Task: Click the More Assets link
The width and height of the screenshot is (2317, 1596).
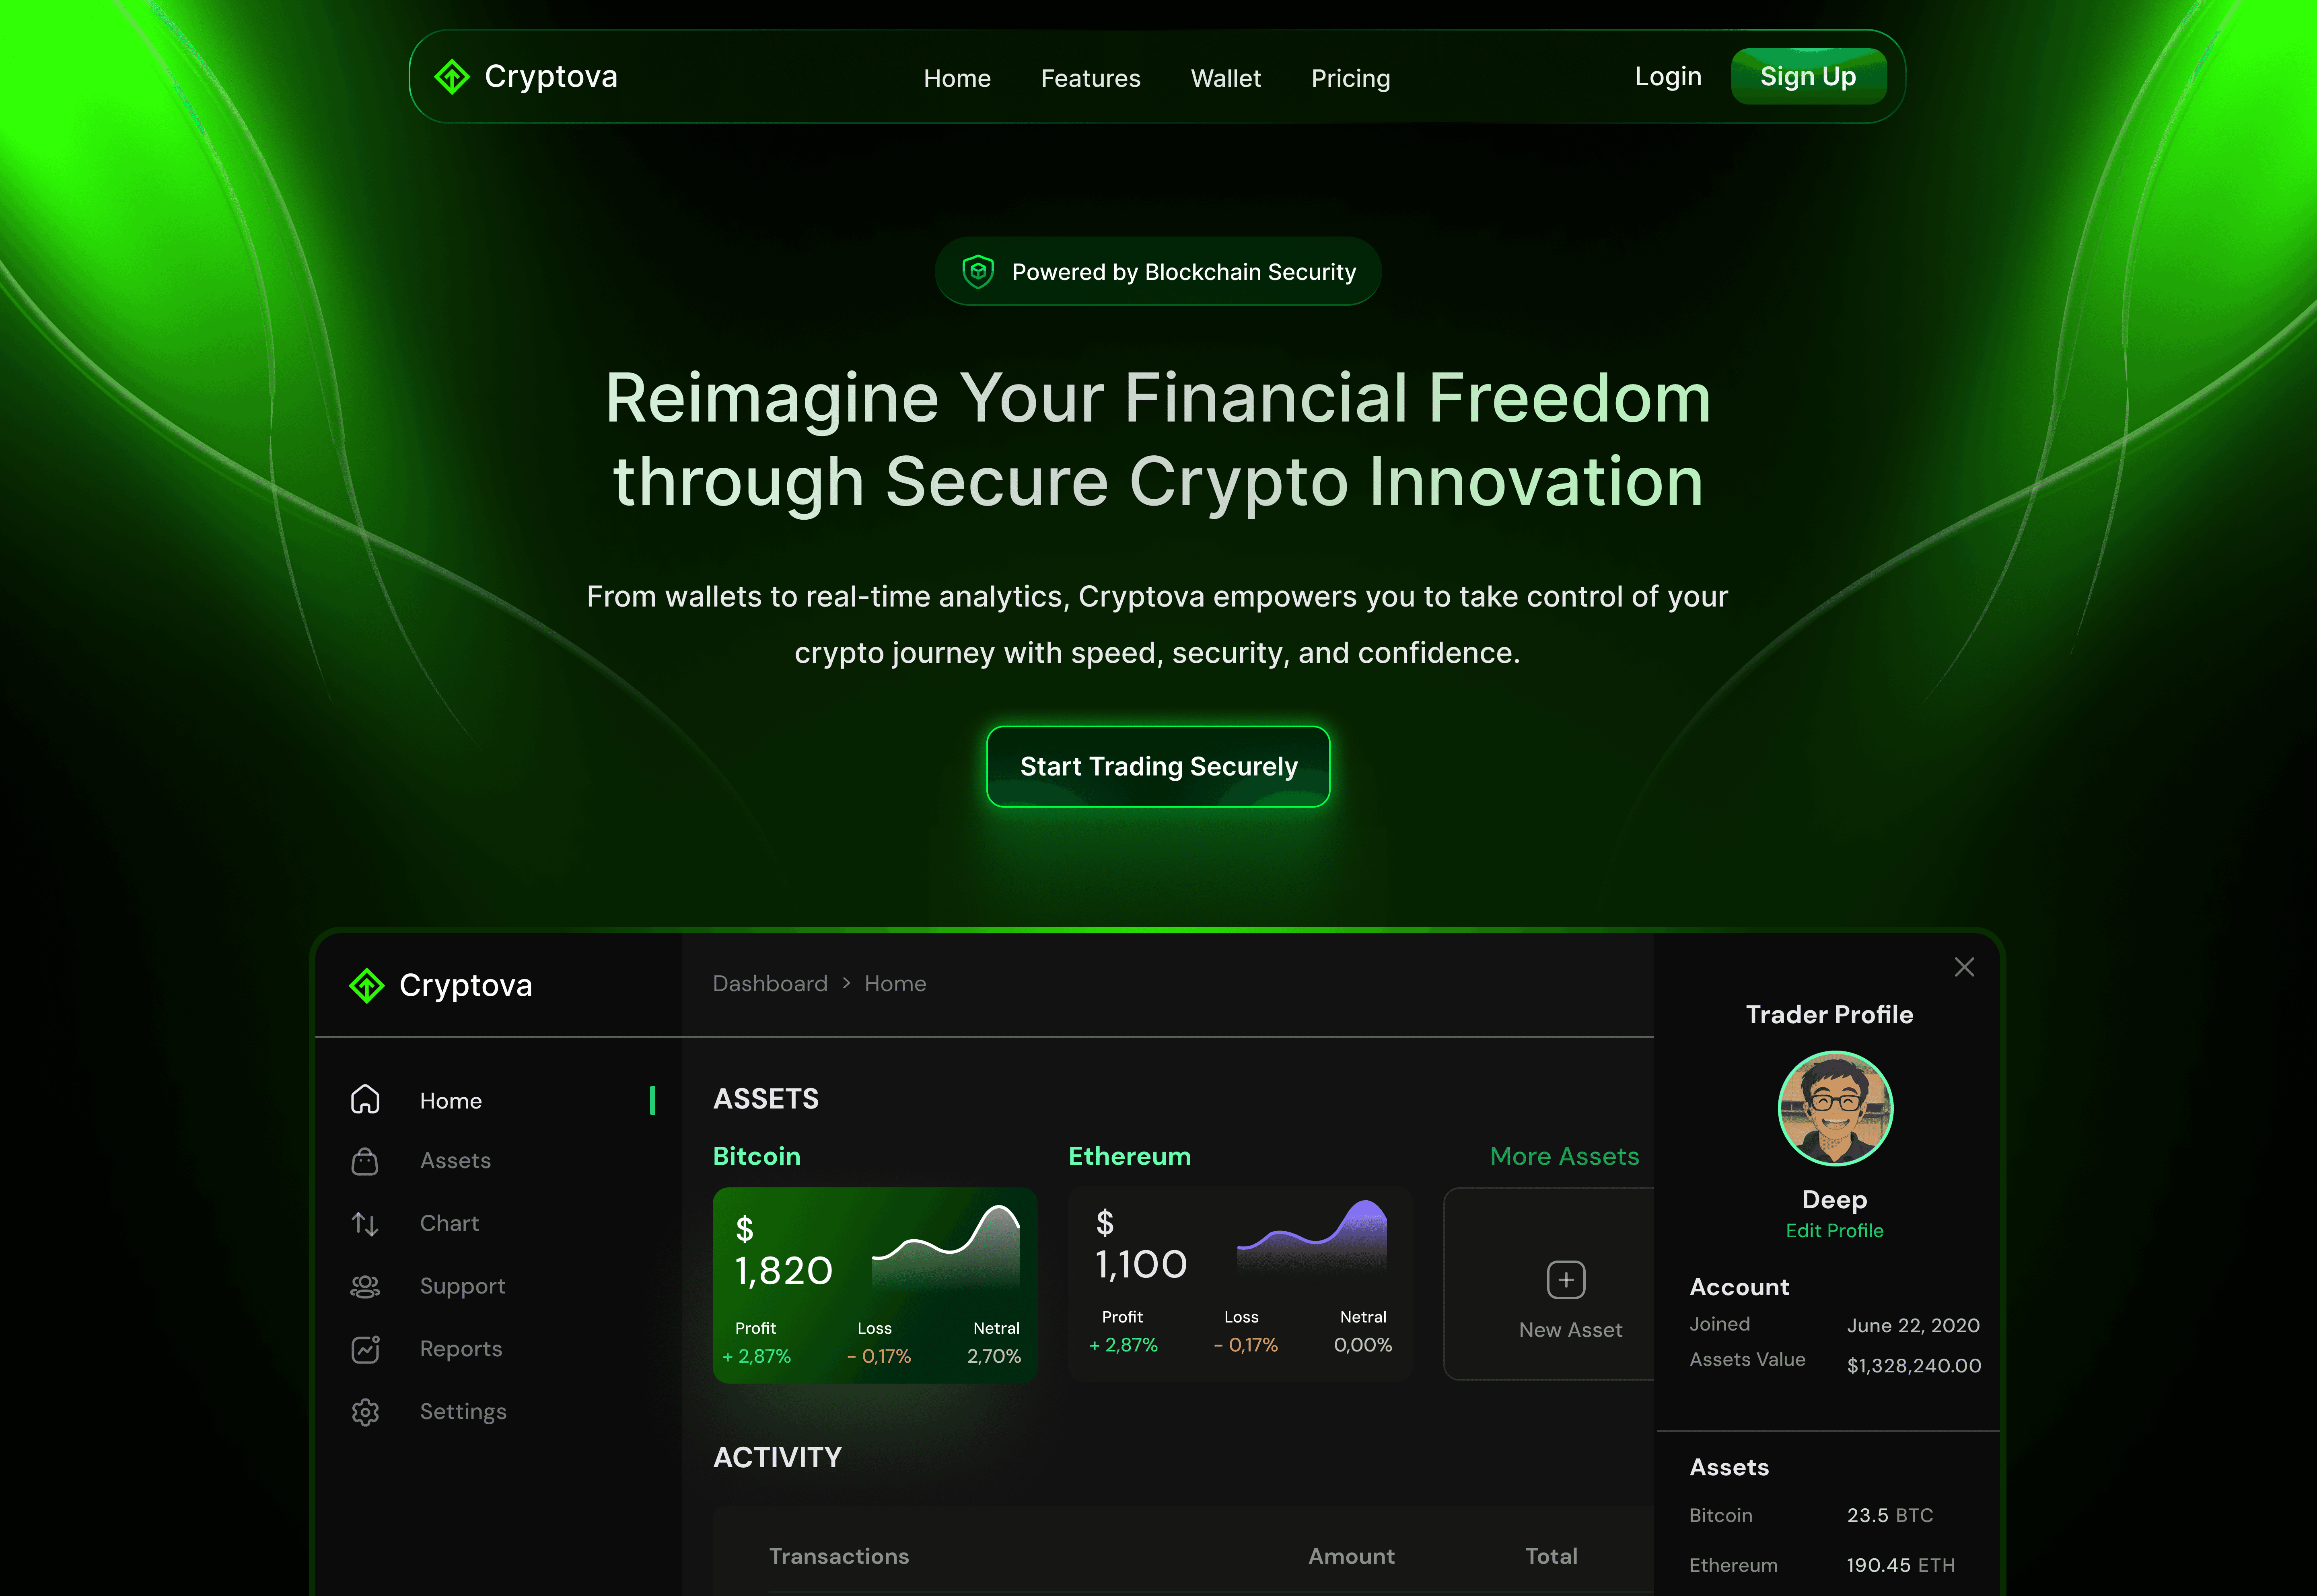Action: coord(1564,1156)
